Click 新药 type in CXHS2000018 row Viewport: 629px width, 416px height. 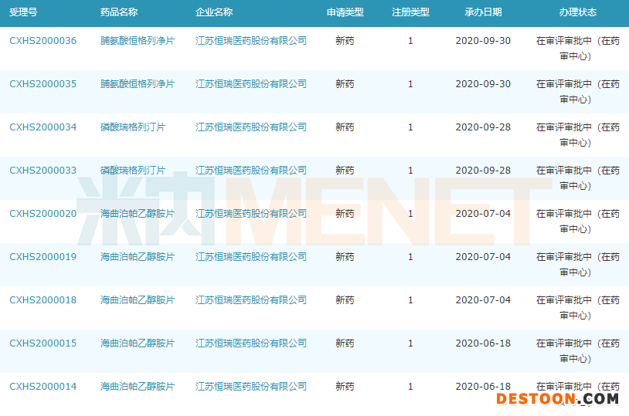click(345, 300)
